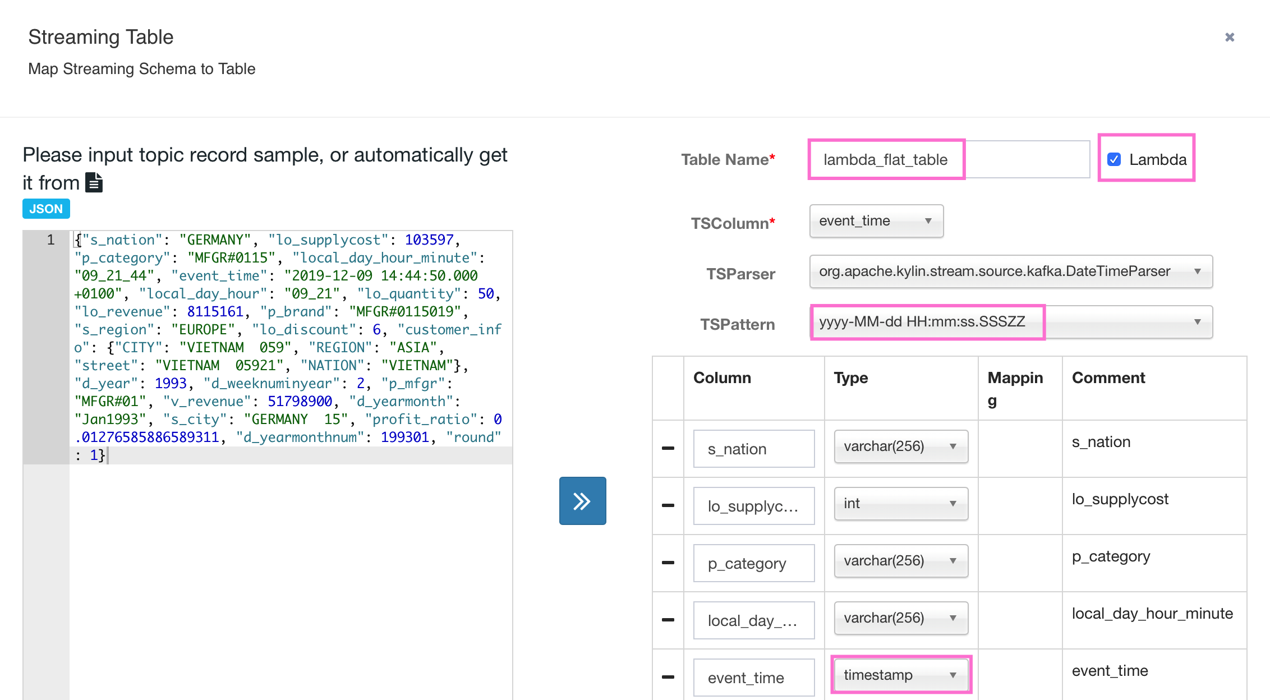
Task: Open the int type dropdown for lo_supplycost
Action: (x=900, y=504)
